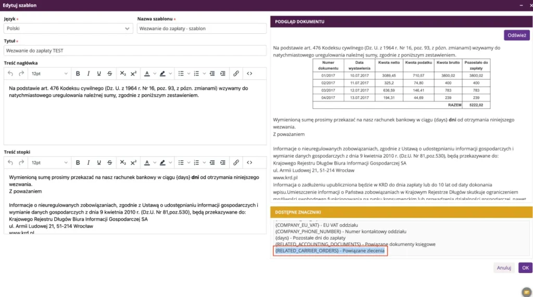Viewport: 533px width, 297px height.
Task: Click Subscript in the footer toolbar
Action: pos(123,162)
